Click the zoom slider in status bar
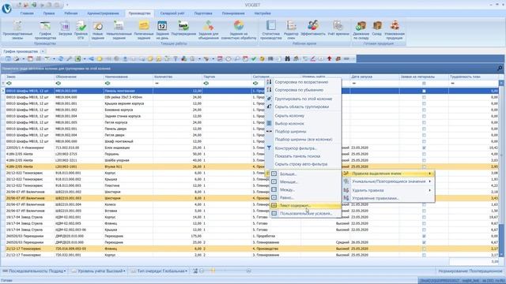The image size is (506, 284). pyautogui.click(x=225, y=271)
